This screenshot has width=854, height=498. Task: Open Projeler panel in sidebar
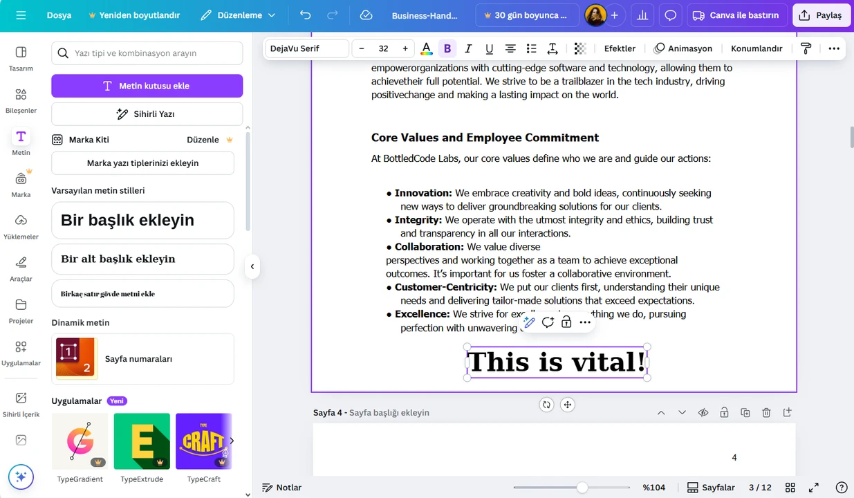click(21, 311)
